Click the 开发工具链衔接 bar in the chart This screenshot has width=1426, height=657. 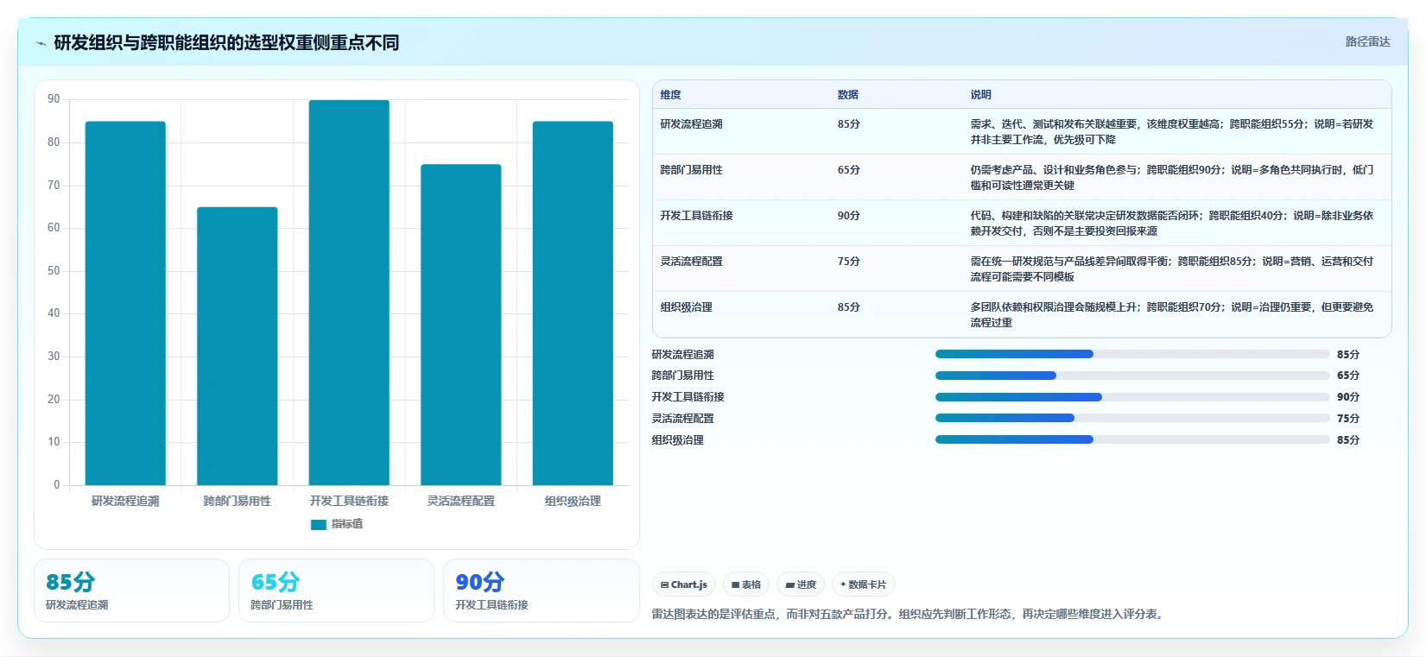pos(349,293)
